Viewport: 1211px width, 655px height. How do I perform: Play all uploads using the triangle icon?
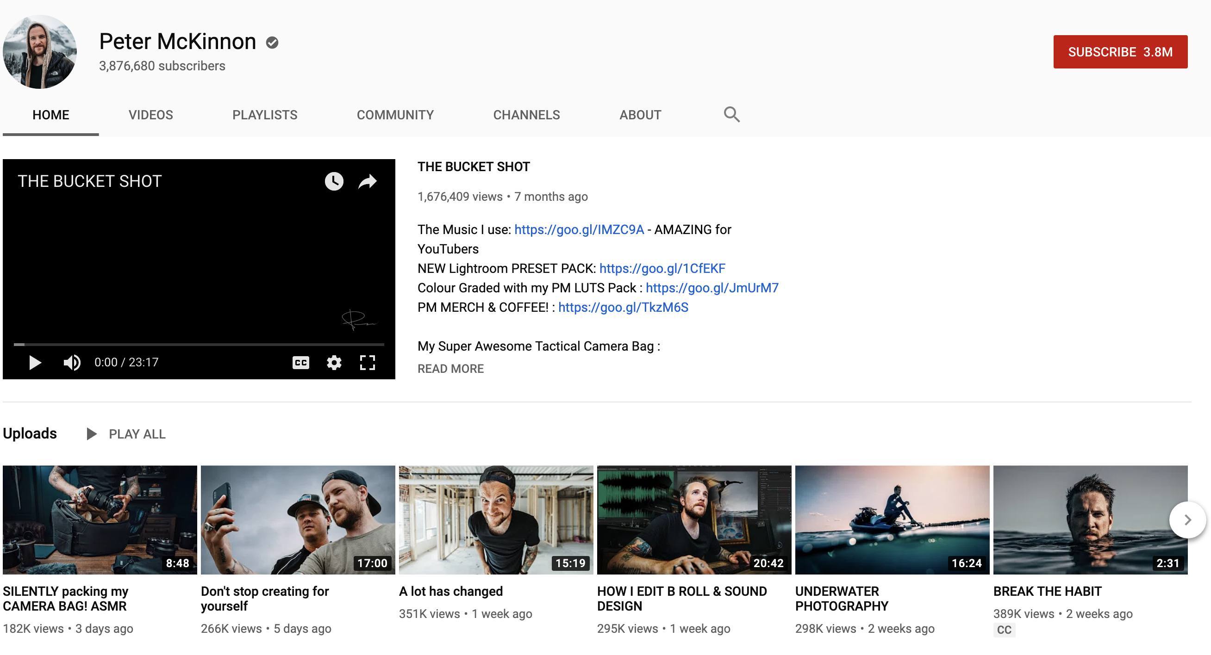(x=92, y=434)
